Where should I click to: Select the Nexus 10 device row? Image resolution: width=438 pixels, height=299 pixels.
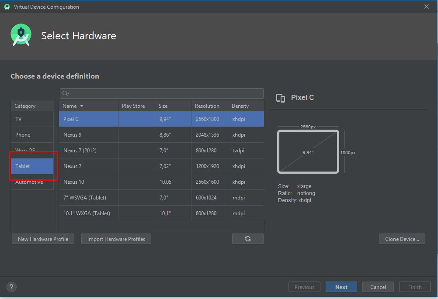[161, 182]
